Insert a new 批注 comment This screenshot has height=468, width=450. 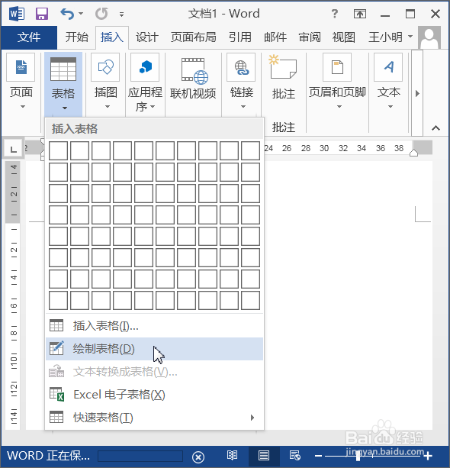tap(283, 77)
